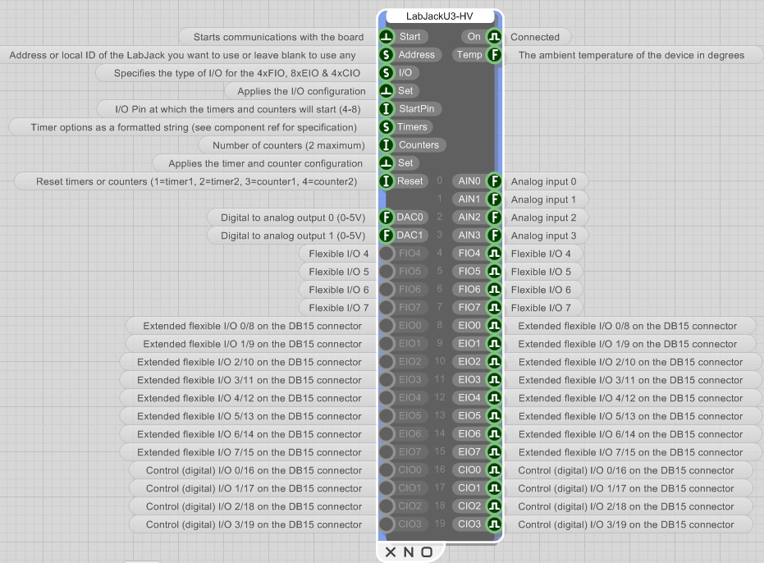The height and width of the screenshot is (563, 764).
Task: Click the Temp float output connector
Action: click(495, 55)
